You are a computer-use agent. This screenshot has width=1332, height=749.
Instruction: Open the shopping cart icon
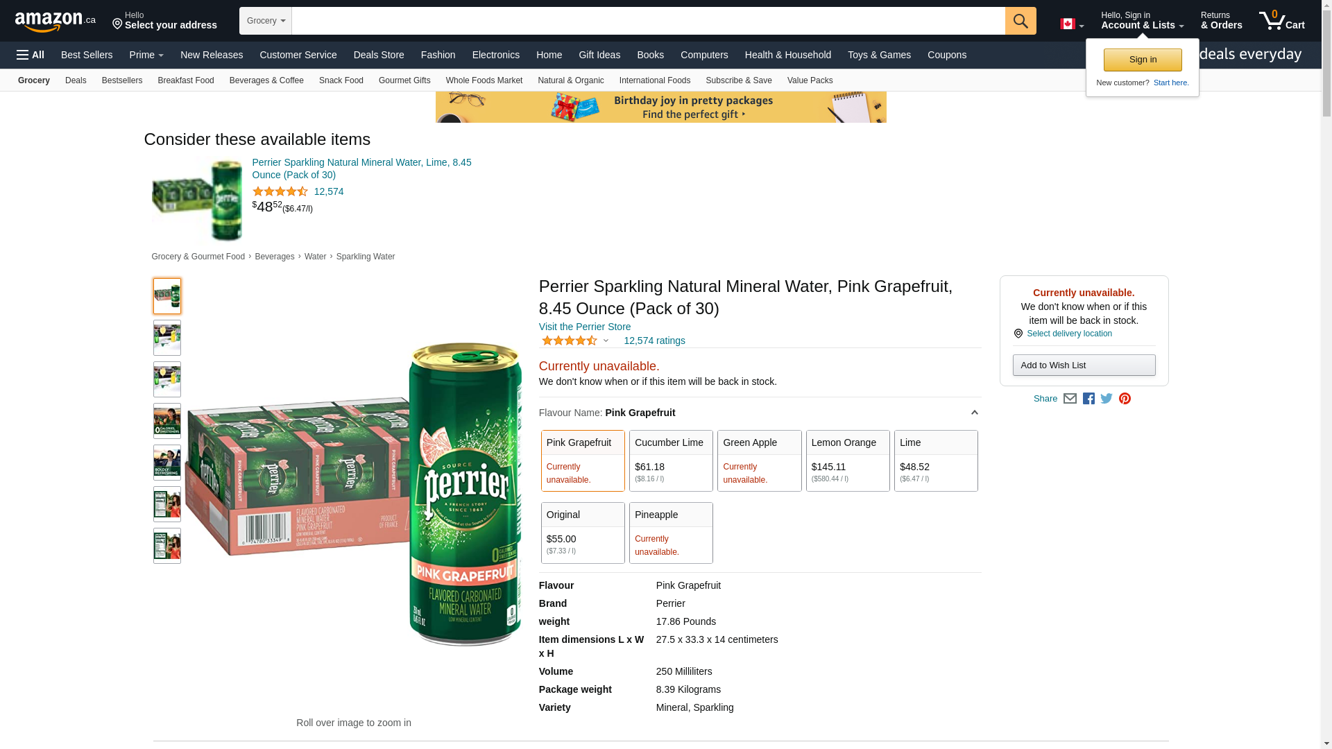[x=1281, y=21]
